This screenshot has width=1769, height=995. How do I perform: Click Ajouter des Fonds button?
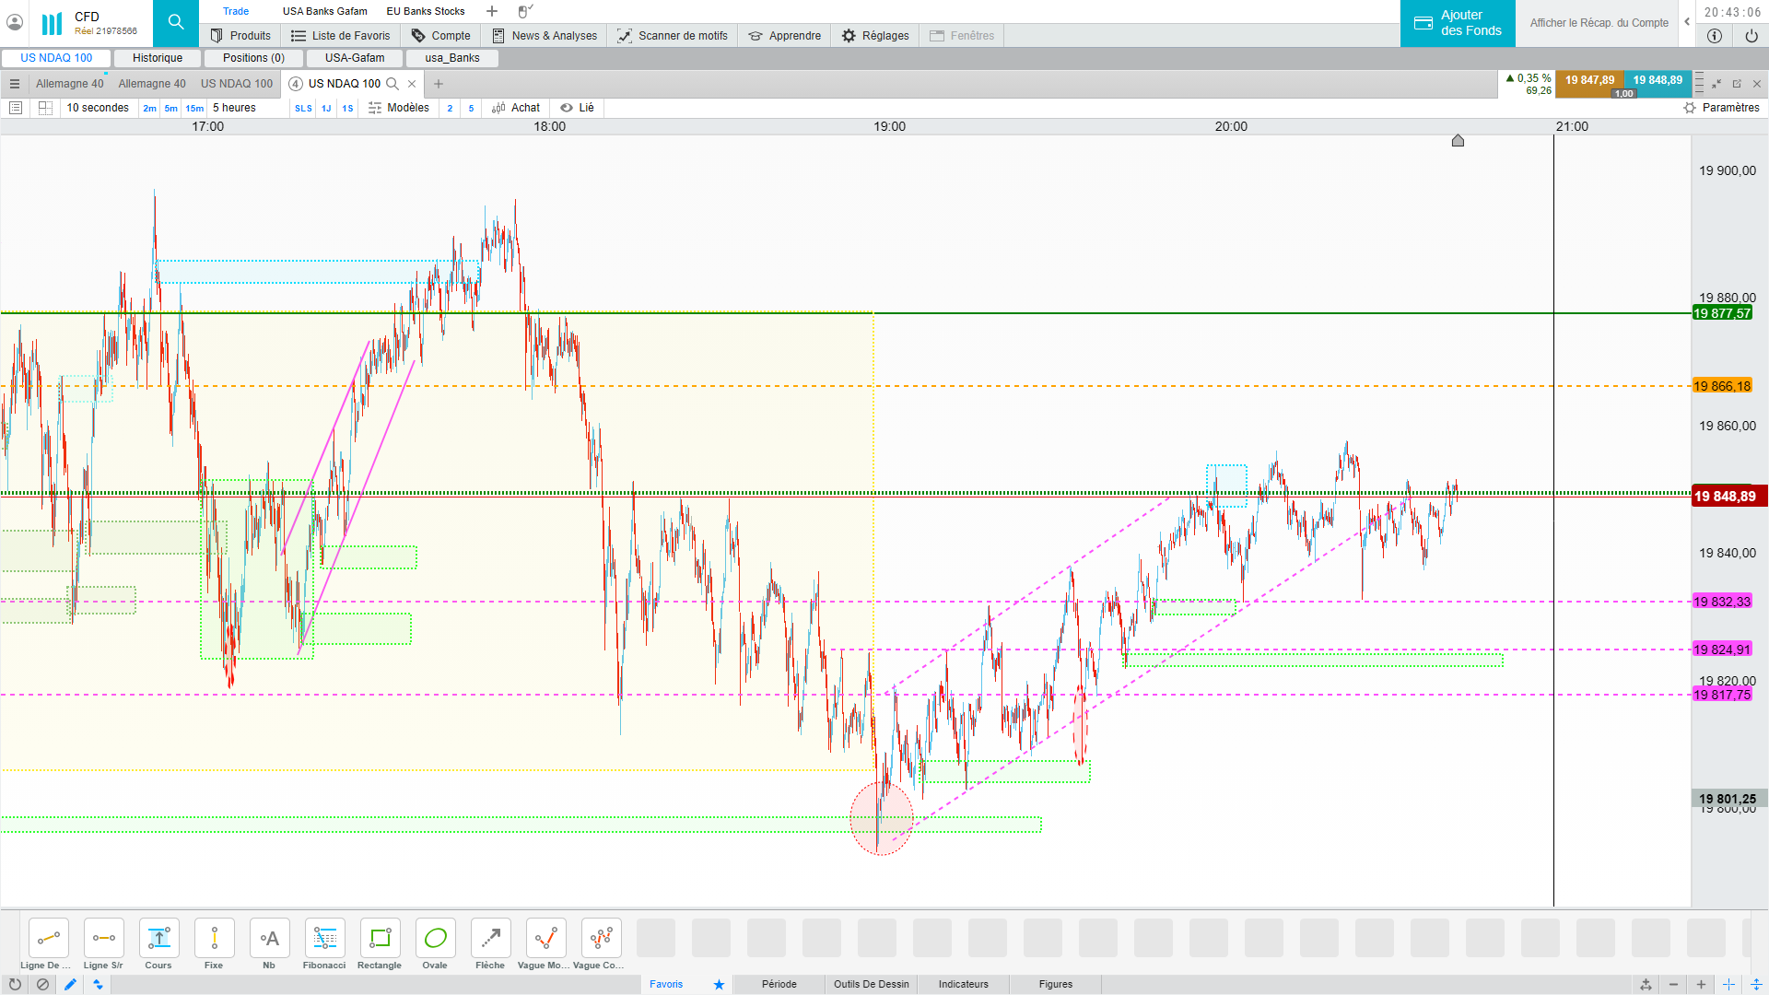coord(1458,23)
